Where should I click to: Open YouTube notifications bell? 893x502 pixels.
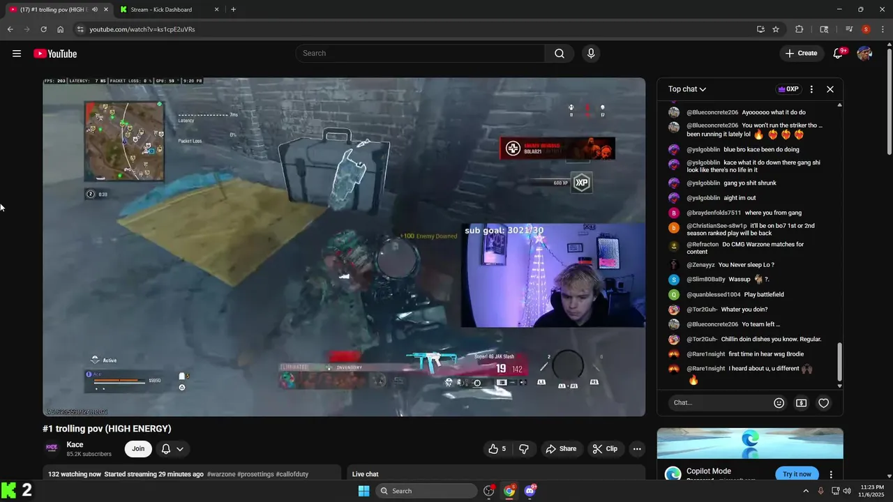(839, 54)
